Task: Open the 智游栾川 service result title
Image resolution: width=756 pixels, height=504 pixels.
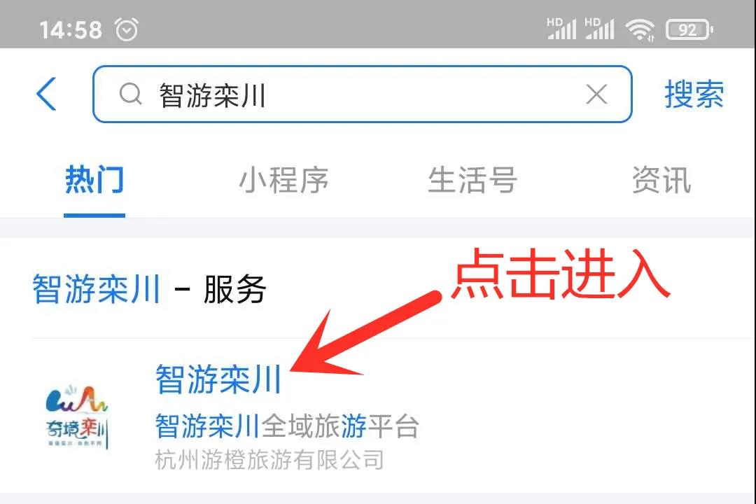Action: click(x=218, y=379)
